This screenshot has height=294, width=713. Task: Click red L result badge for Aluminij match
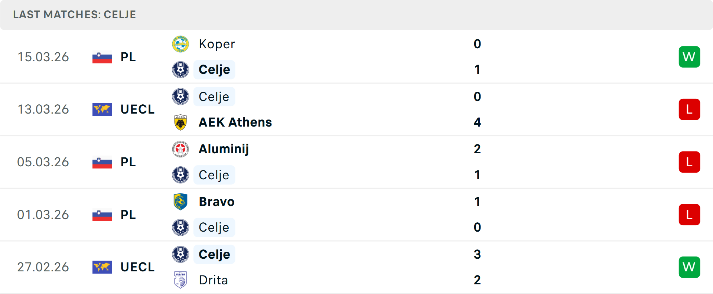coord(689,162)
